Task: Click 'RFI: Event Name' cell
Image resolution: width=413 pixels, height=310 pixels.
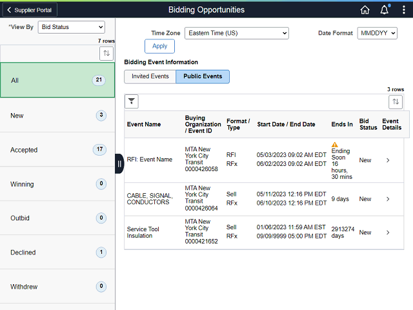Action: [150, 160]
